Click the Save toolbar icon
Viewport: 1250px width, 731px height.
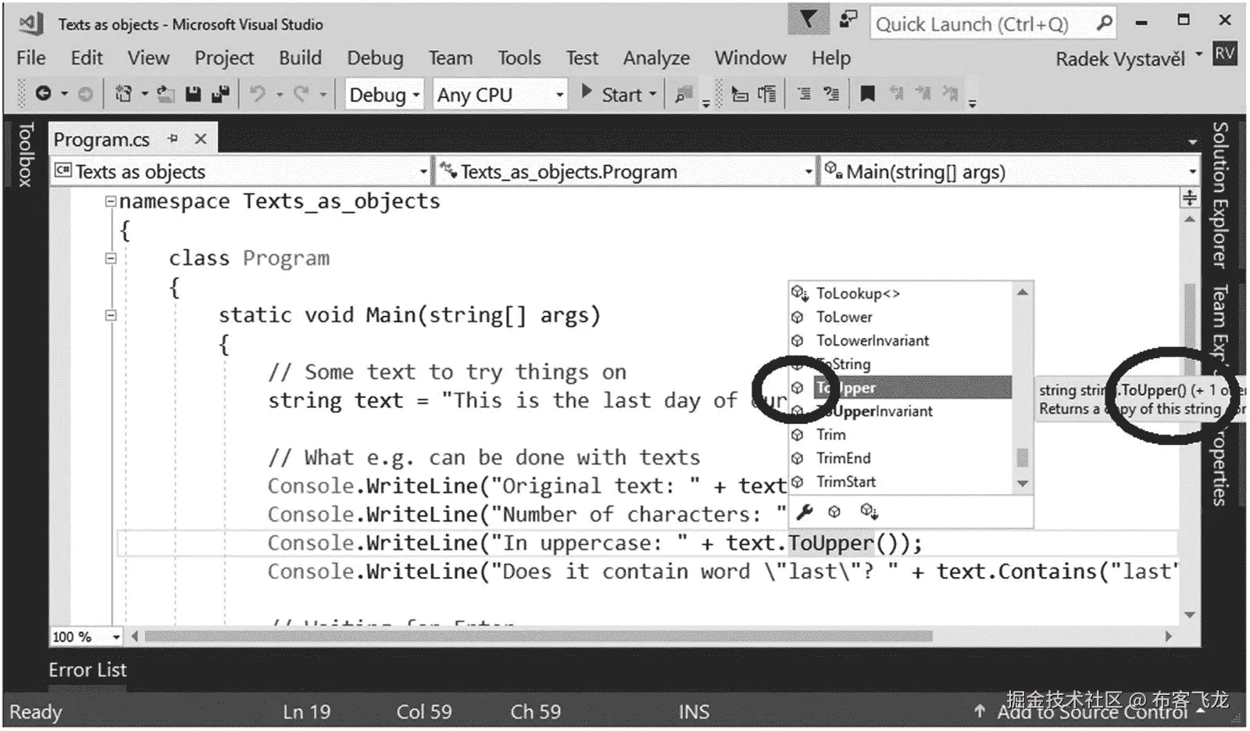tap(193, 94)
